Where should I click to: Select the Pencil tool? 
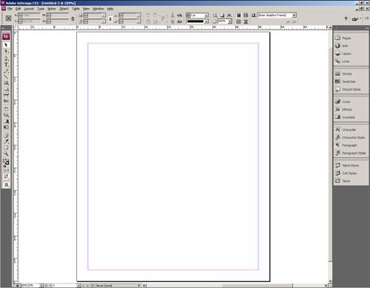coord(6,71)
